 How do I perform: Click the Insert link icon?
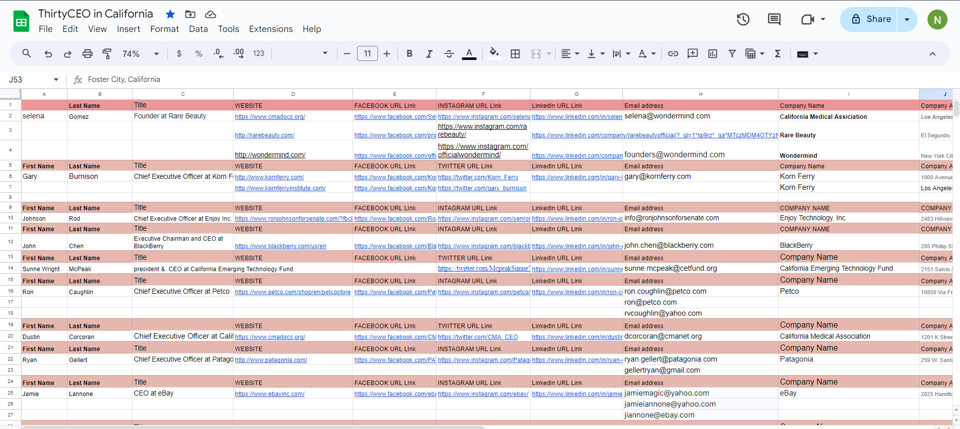673,54
